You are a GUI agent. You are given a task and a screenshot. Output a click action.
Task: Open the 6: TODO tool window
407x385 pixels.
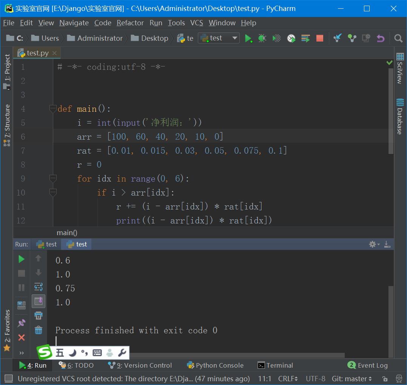76,365
